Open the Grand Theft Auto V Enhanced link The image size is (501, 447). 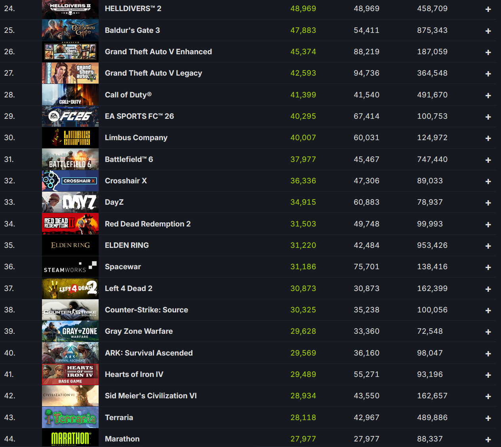point(158,52)
